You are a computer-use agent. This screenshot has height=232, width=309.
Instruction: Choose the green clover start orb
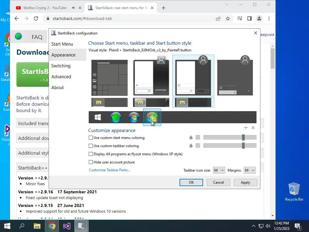click(116, 117)
